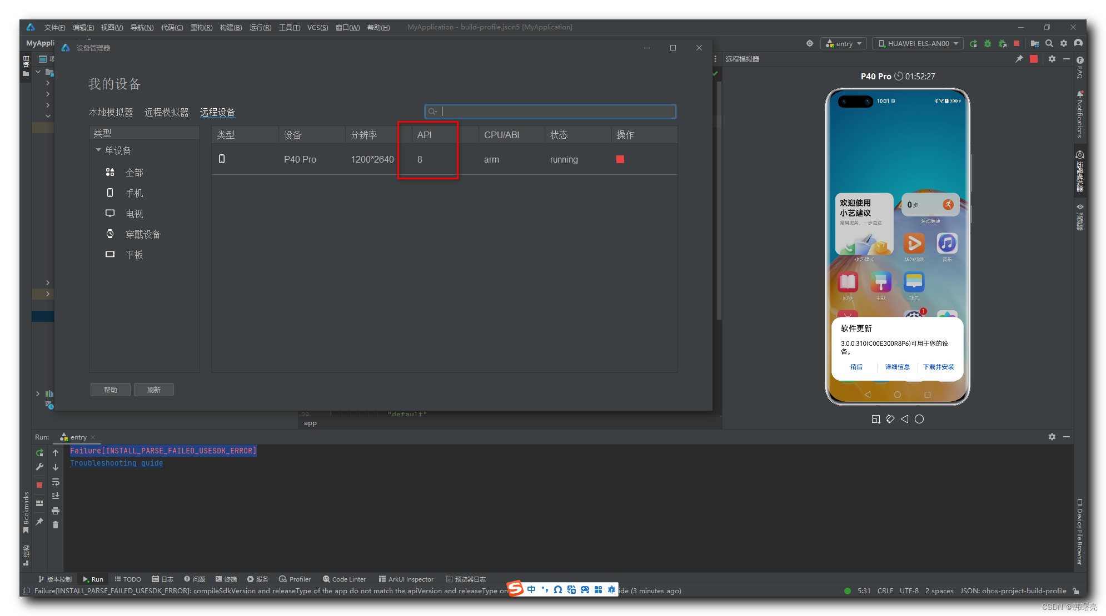Open Search Everywhere with the magnifier icon
The width and height of the screenshot is (1106, 616).
[1049, 43]
